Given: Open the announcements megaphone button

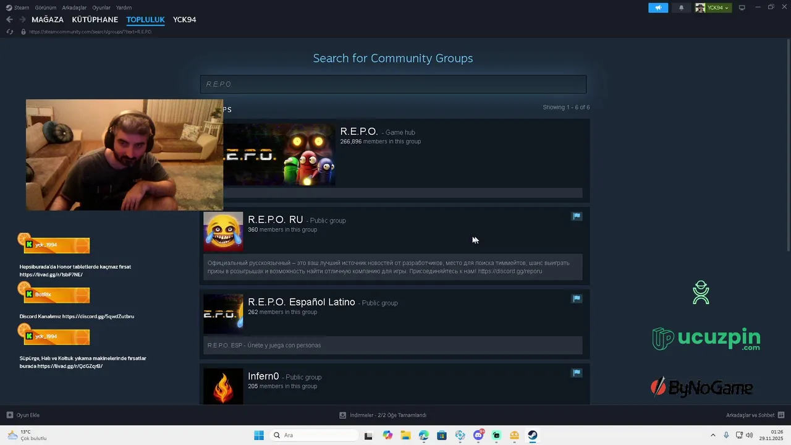Looking at the screenshot, I should [x=658, y=7].
